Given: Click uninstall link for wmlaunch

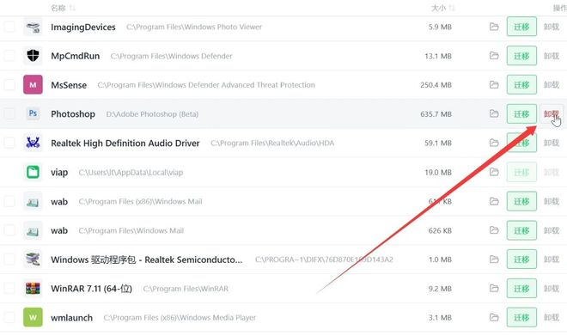Looking at the screenshot, I should [x=551, y=317].
